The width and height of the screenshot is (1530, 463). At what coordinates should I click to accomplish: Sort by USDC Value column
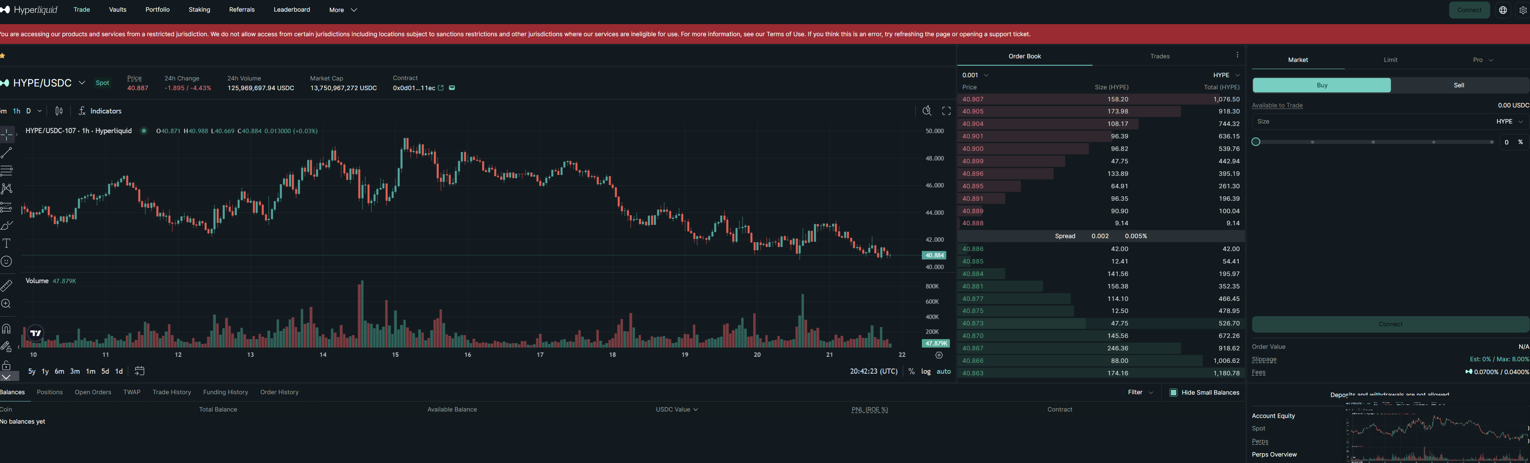click(677, 409)
